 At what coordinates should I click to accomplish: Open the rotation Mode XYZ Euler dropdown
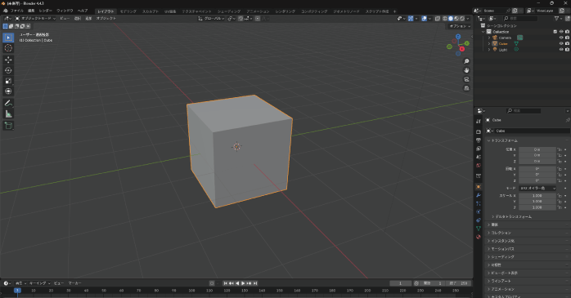coord(537,189)
